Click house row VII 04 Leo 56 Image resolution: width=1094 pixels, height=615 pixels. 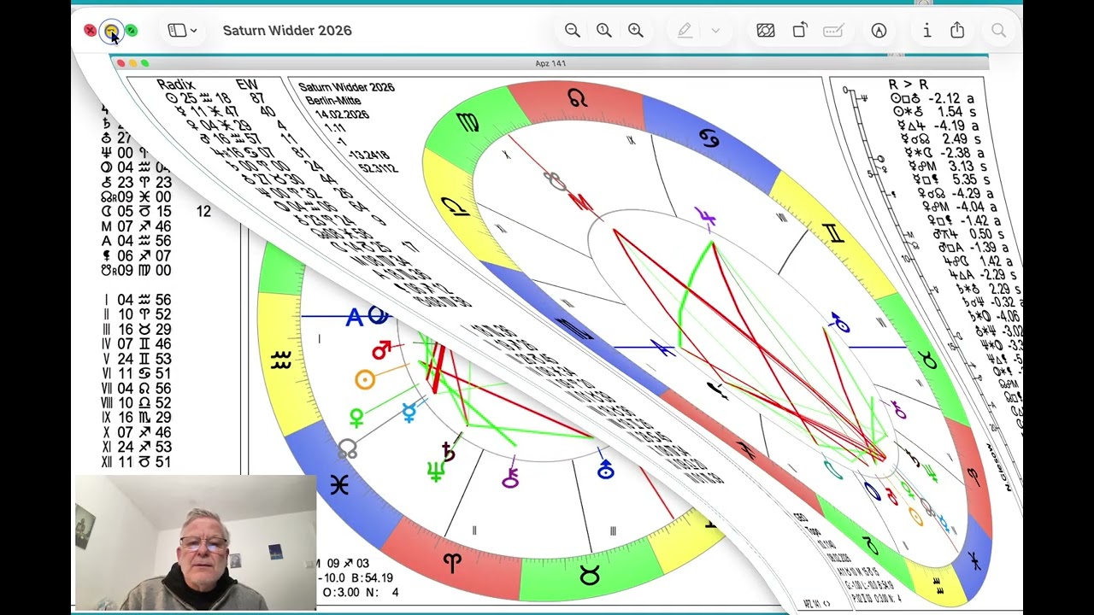tap(137, 389)
